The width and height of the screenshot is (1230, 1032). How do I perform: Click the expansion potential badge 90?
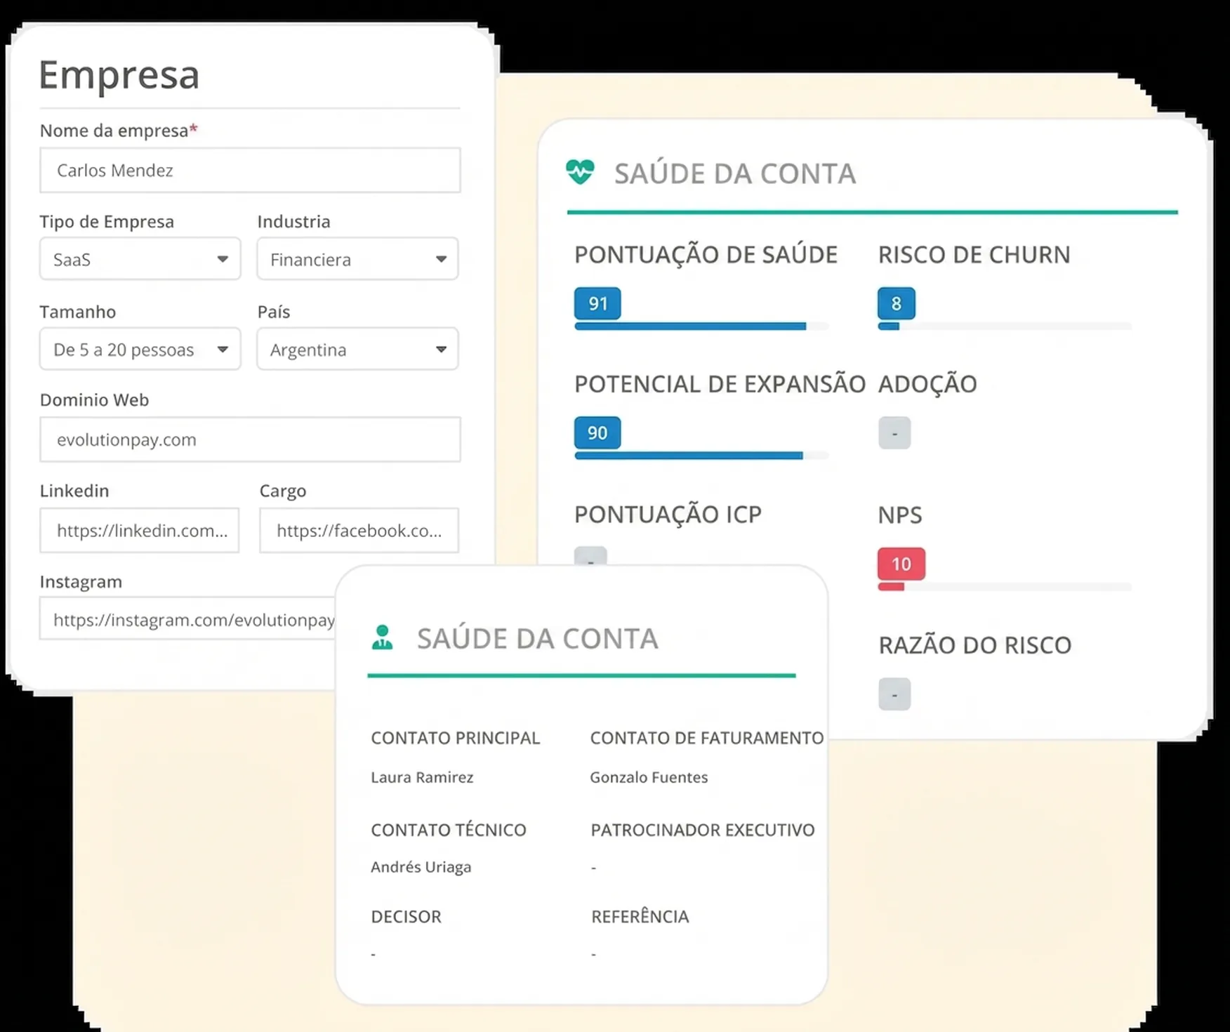point(597,432)
